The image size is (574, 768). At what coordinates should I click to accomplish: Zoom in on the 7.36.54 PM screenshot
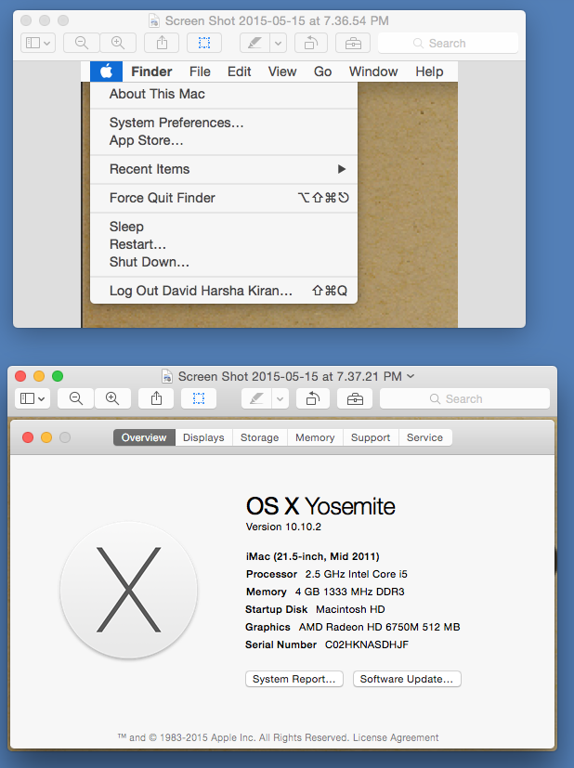point(117,43)
